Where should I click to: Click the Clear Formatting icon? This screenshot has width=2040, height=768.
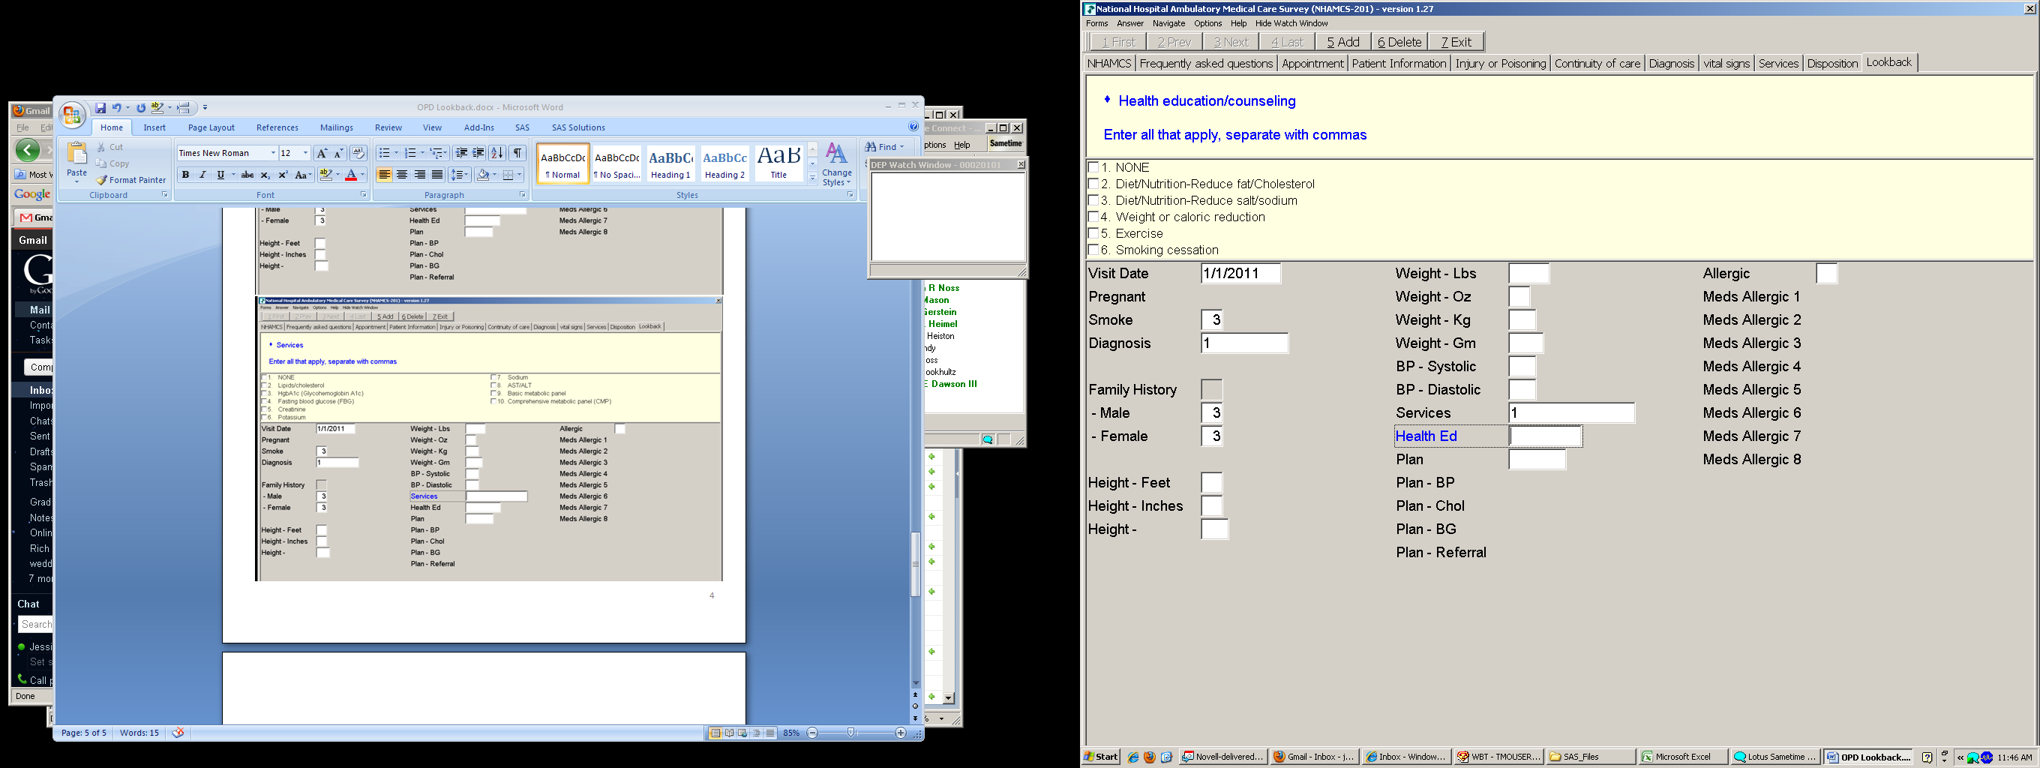coord(358,153)
